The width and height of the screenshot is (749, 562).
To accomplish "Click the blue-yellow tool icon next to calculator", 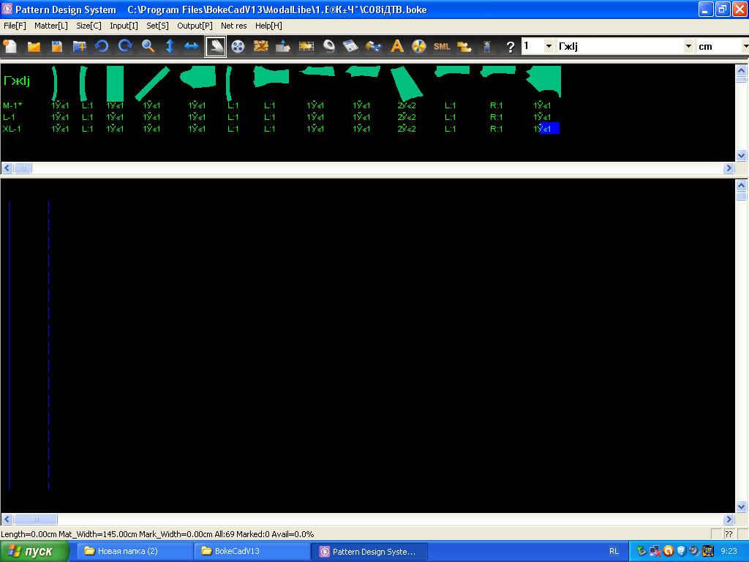I will click(x=374, y=46).
